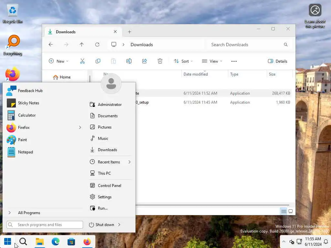Click the Share icon in toolbar

click(144, 61)
